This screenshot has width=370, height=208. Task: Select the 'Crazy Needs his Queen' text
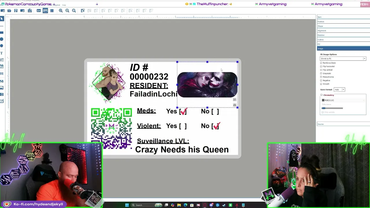182,150
